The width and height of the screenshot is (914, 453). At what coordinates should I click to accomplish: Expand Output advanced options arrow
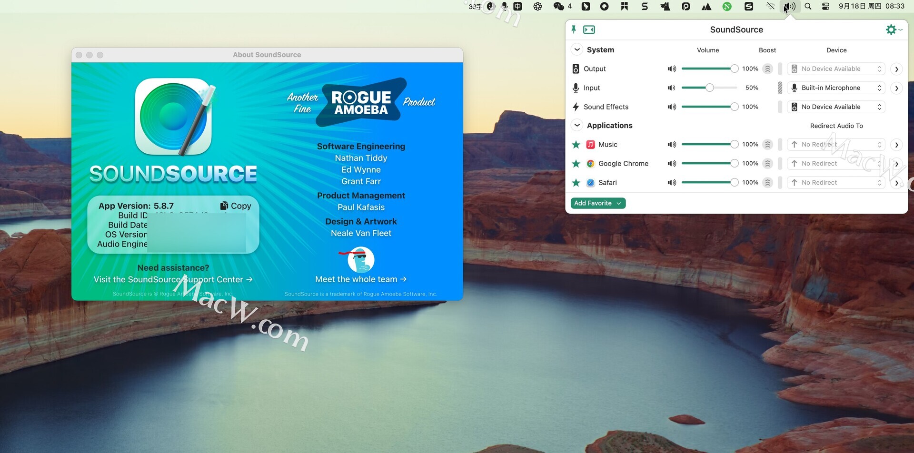(x=896, y=69)
